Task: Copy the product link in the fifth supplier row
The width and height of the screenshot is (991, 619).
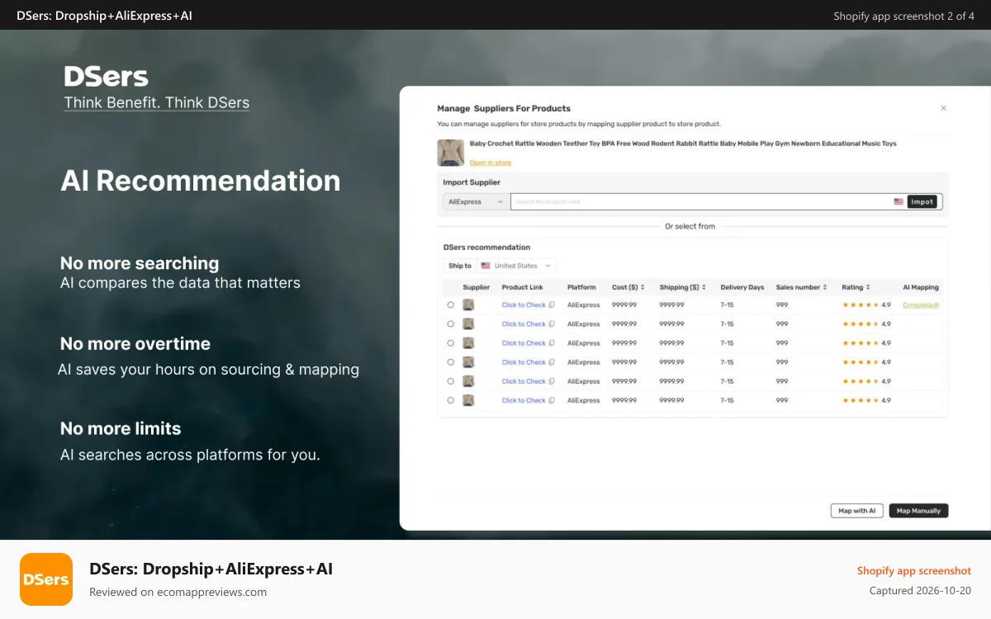Action: coord(552,381)
